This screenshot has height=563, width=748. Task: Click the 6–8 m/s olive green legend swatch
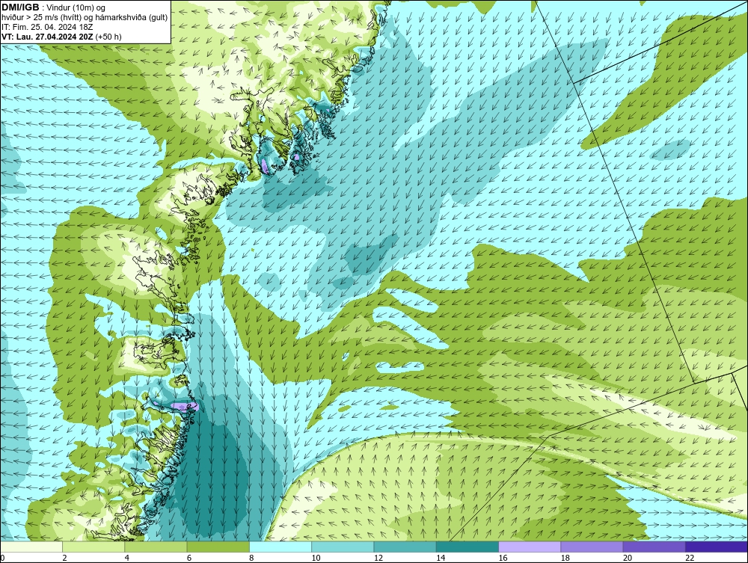coord(218,547)
